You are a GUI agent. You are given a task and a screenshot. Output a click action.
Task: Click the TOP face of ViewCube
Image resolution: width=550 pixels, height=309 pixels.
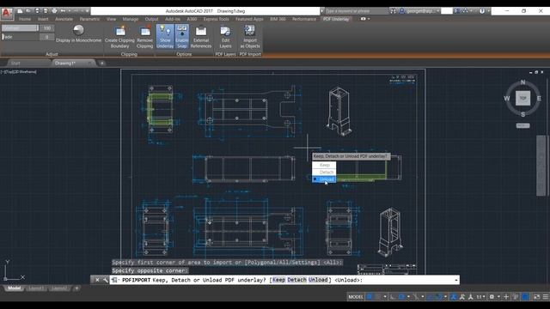(522, 98)
